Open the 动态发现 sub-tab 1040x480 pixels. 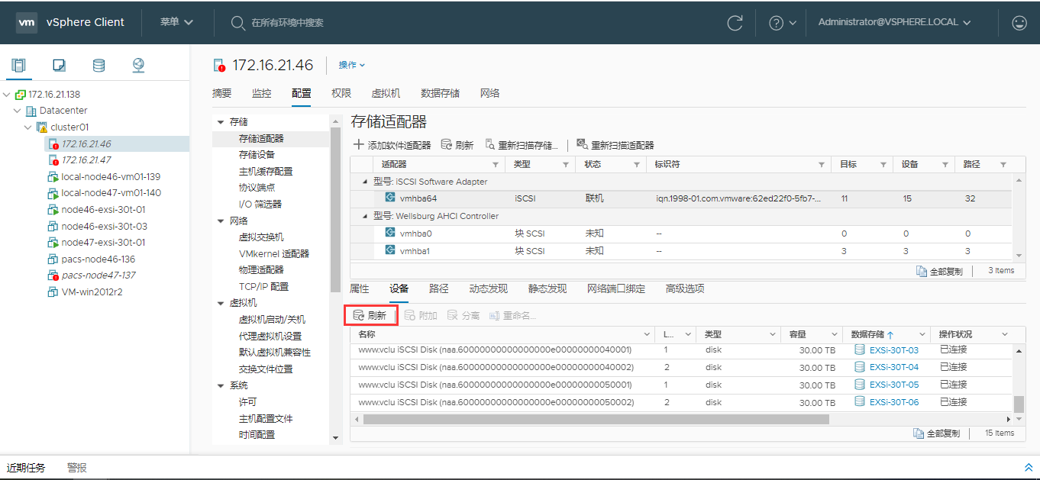(488, 288)
